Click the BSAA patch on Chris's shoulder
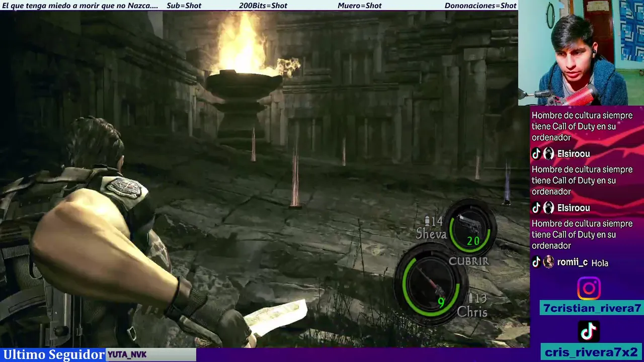 pyautogui.click(x=124, y=187)
